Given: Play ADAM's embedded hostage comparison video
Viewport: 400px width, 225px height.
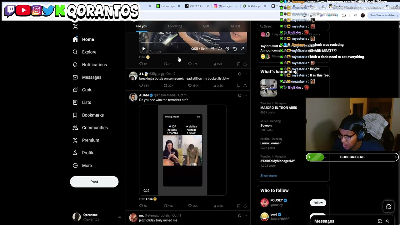Looking at the screenshot, I should (183, 150).
